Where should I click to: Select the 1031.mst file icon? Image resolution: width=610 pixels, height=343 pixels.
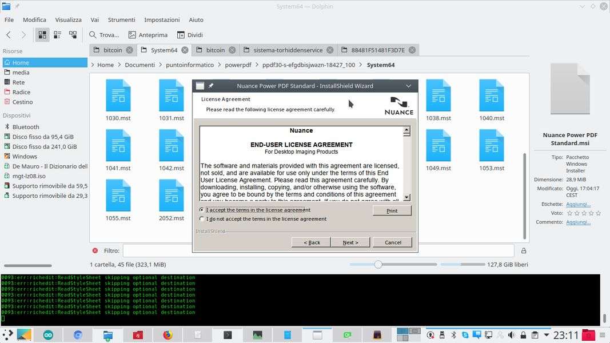tap(171, 95)
